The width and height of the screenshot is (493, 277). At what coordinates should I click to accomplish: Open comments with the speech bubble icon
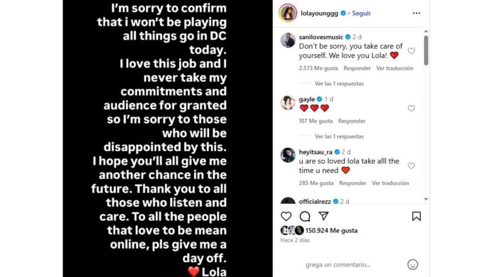pyautogui.click(x=305, y=216)
